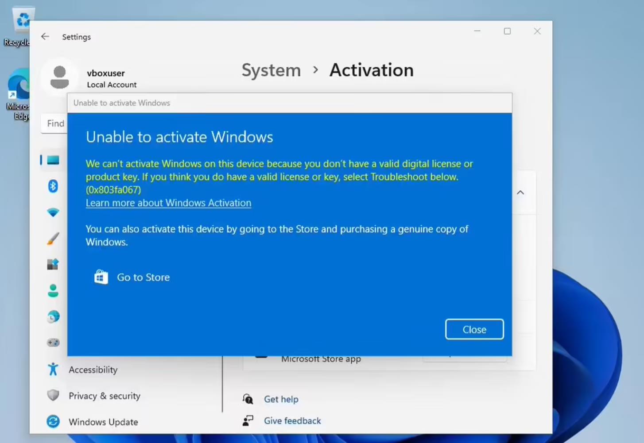Open Learn more about Windows Activation link

[168, 203]
